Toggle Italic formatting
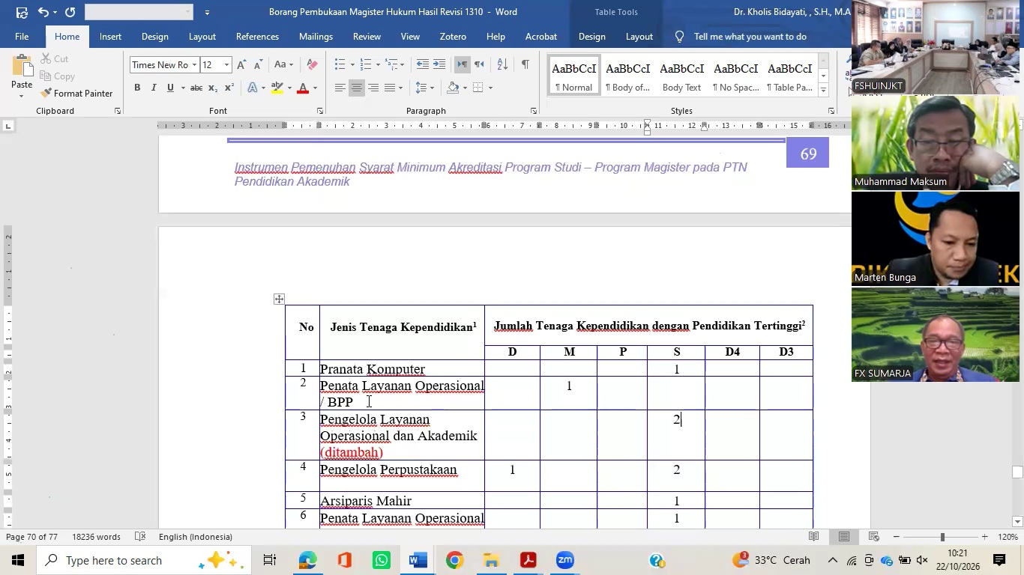Viewport: 1024px width, 575px height. click(x=154, y=88)
